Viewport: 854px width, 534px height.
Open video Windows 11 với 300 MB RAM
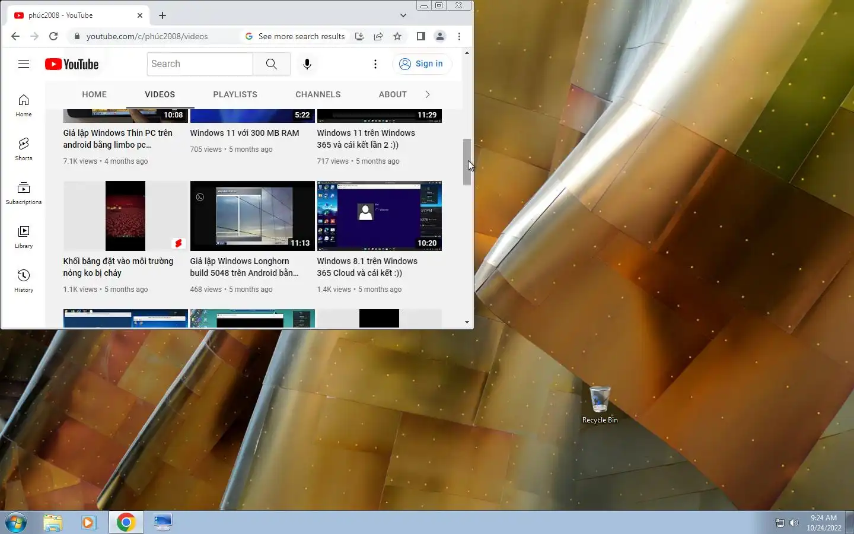click(x=244, y=133)
